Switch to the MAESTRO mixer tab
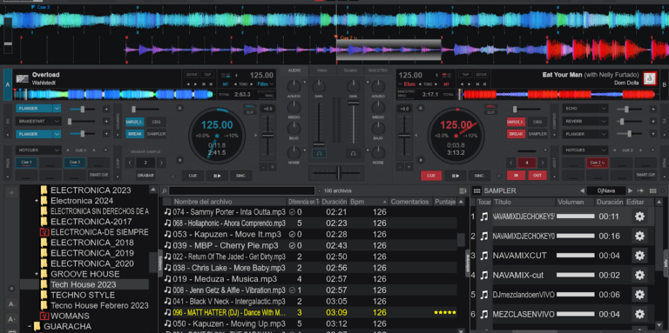 [x=378, y=70]
